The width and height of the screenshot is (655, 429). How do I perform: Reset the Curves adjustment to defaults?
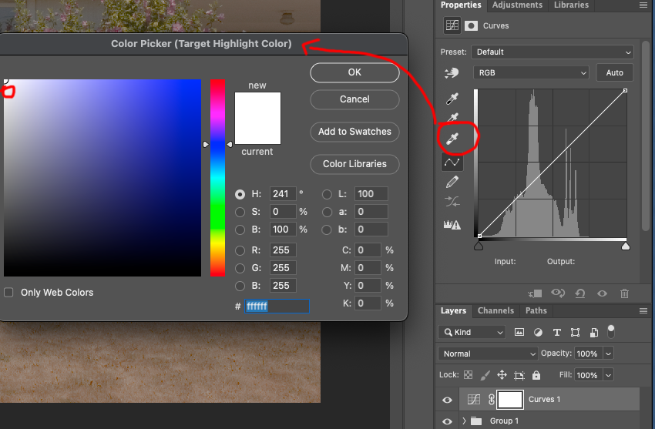(x=580, y=293)
